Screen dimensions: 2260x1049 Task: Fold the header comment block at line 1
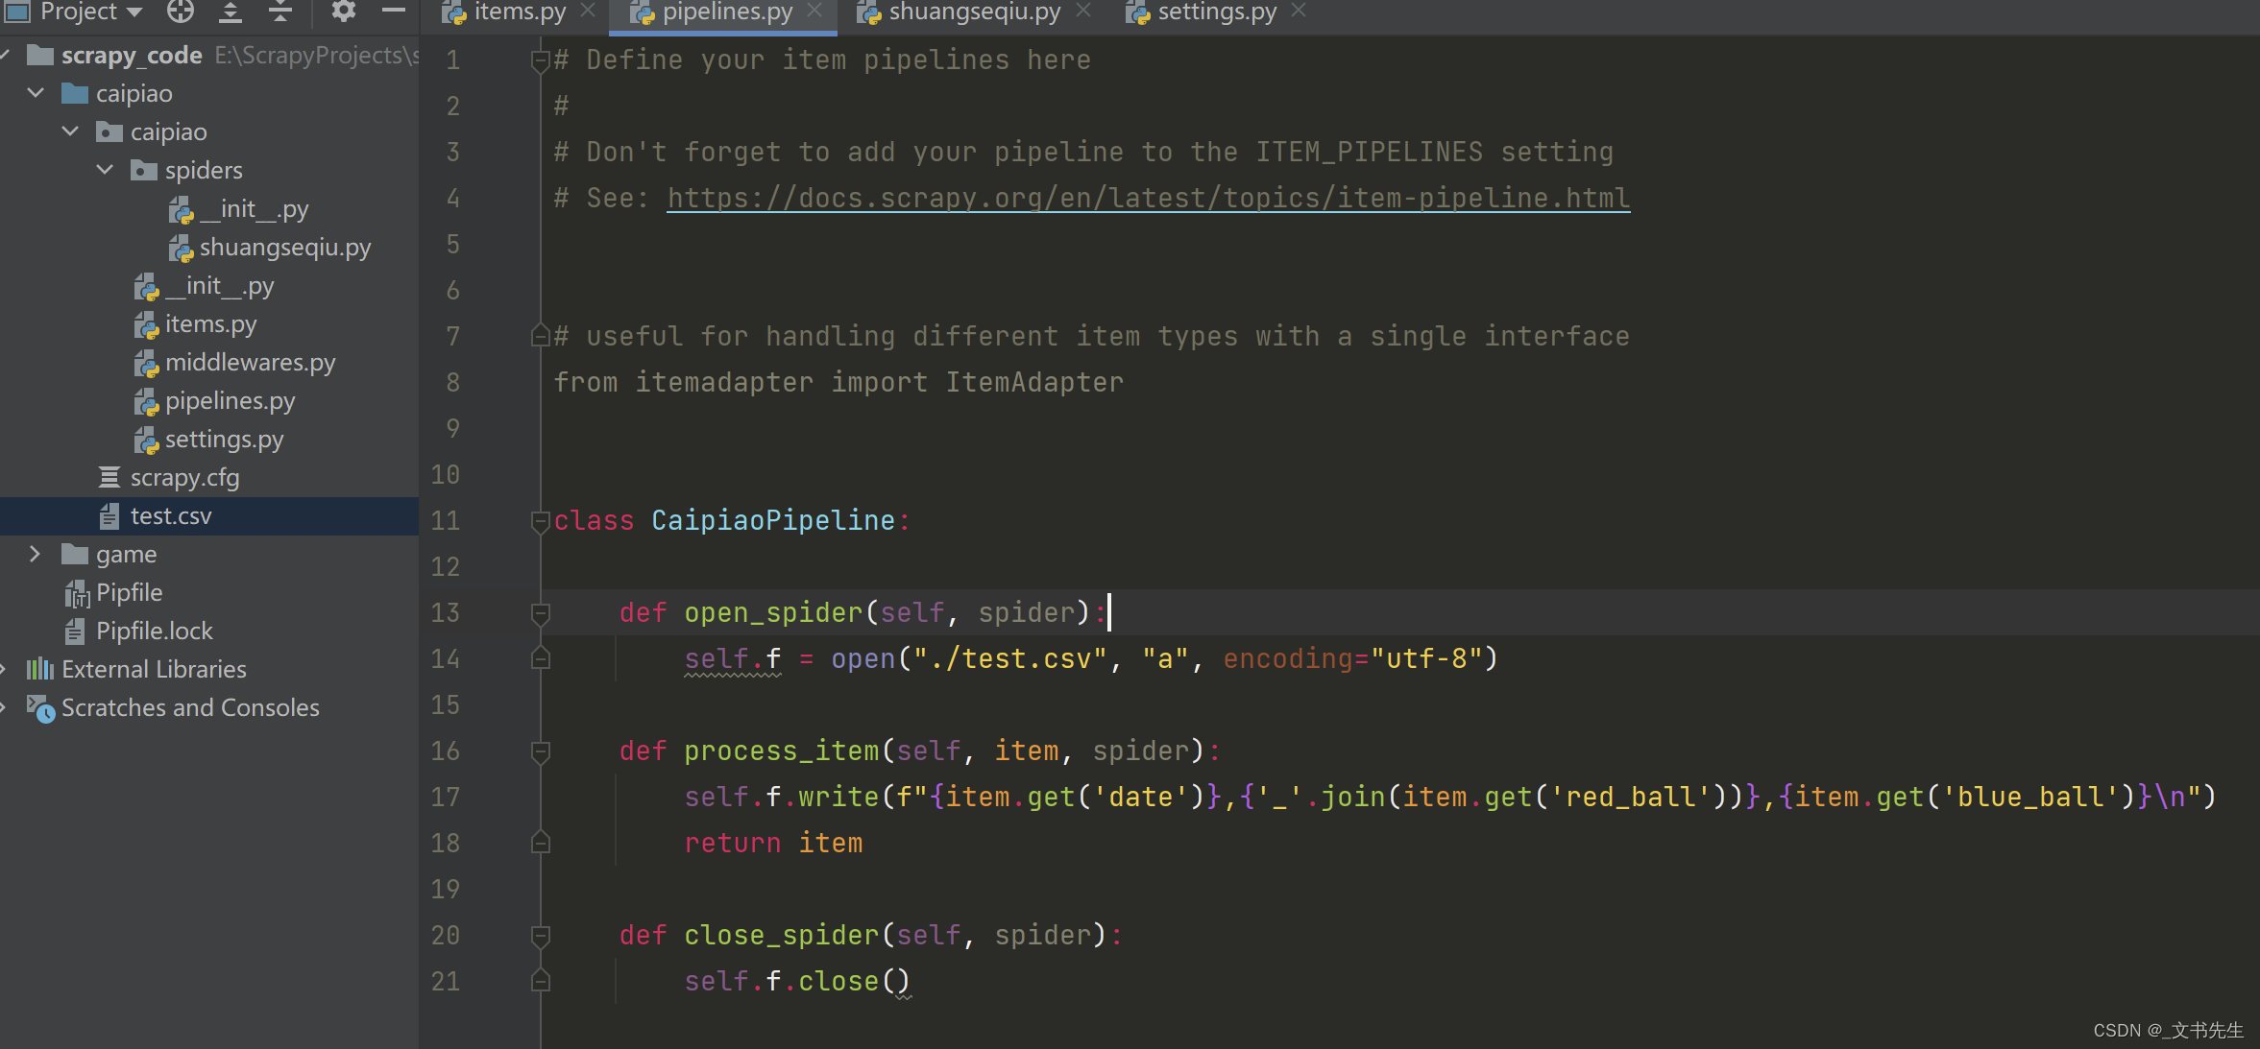coord(540,61)
